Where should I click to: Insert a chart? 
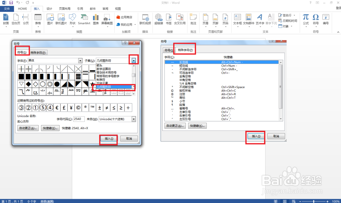pos(96,19)
